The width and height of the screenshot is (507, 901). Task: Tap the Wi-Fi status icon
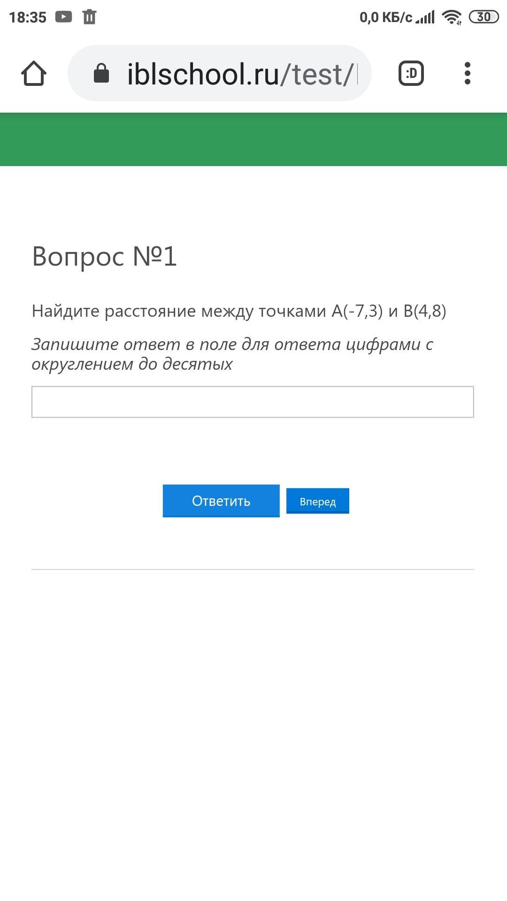pos(452,17)
